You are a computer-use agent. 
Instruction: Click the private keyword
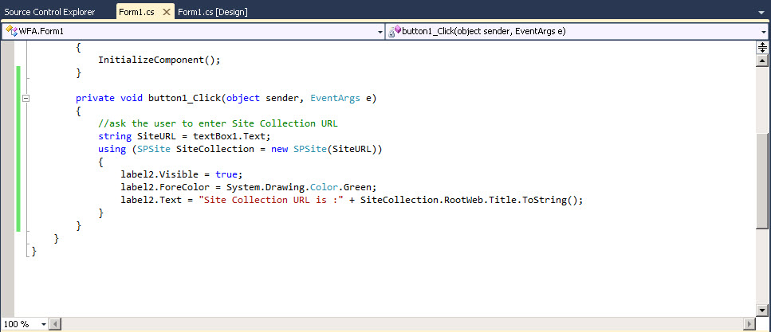pyautogui.click(x=95, y=98)
